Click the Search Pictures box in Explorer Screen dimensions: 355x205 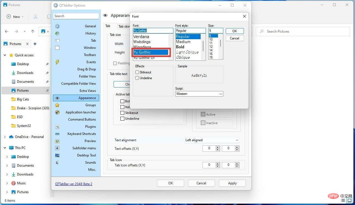click(303, 31)
